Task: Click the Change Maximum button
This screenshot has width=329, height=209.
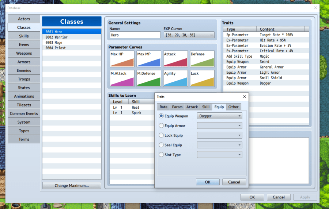Action: pos(72,186)
